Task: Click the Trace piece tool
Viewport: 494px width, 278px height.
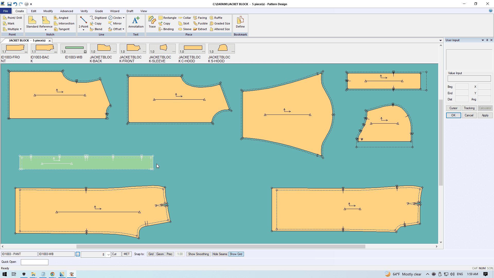Action: pos(152,22)
